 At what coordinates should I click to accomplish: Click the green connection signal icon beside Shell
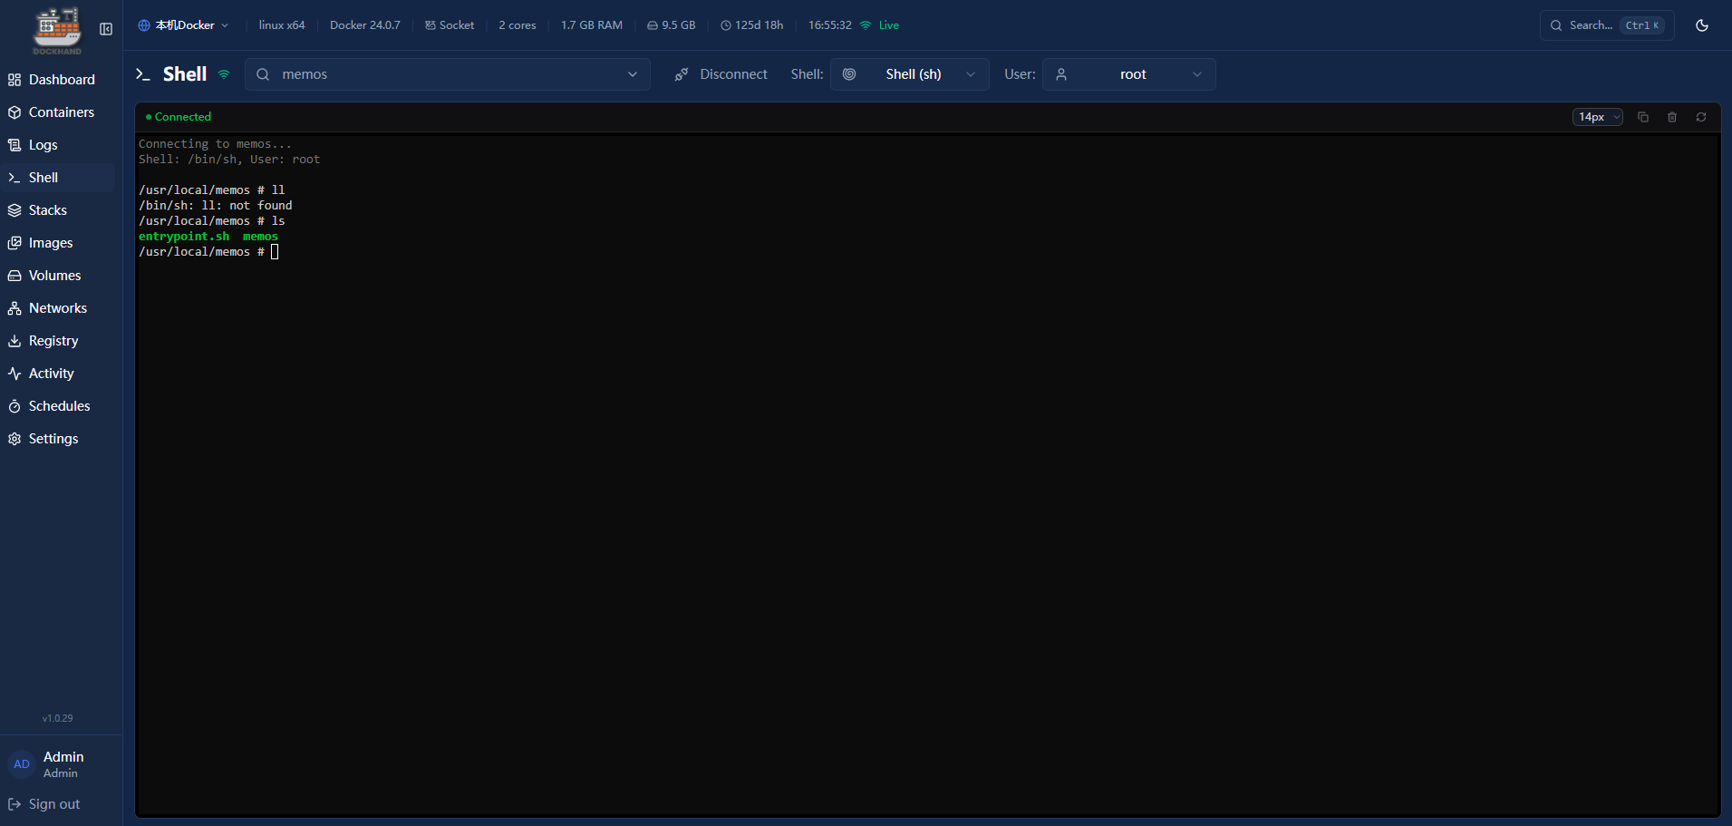224,74
